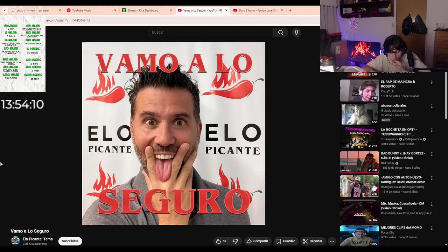Click the CrazyTroll channel name
The height and width of the screenshot is (252, 448).
coord(387,91)
